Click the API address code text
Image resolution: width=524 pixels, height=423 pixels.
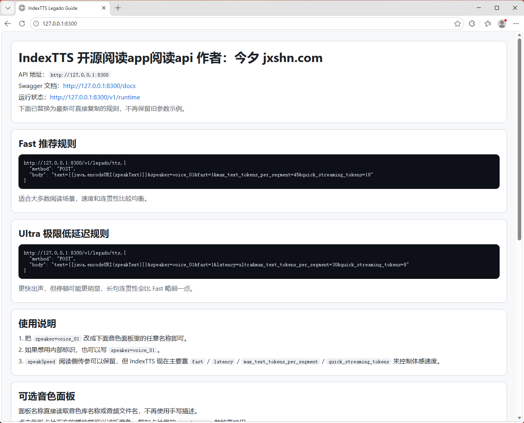pos(79,75)
